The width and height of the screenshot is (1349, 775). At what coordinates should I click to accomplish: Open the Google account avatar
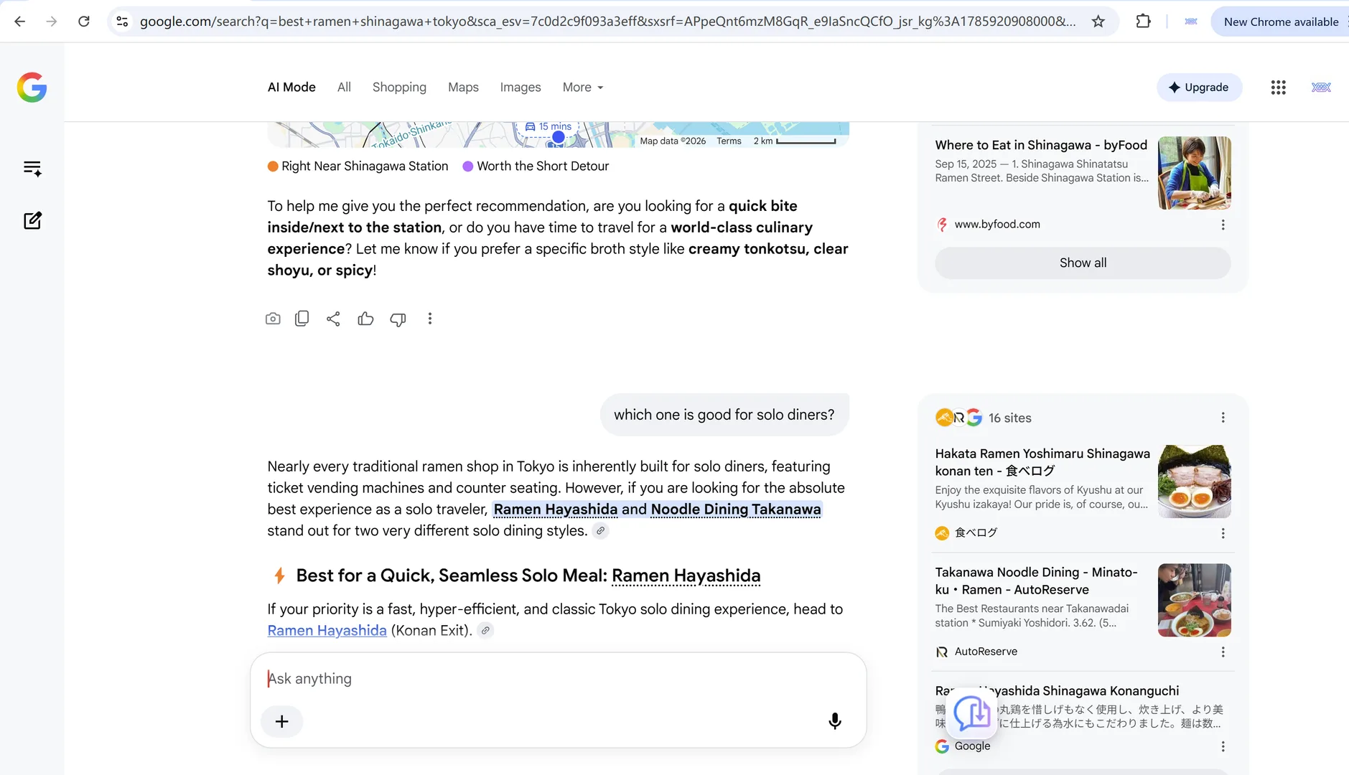1321,88
